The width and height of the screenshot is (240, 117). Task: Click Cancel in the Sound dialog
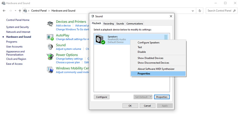click(147, 106)
